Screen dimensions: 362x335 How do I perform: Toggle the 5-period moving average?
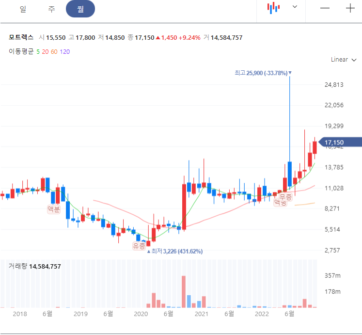pyautogui.click(x=38, y=52)
